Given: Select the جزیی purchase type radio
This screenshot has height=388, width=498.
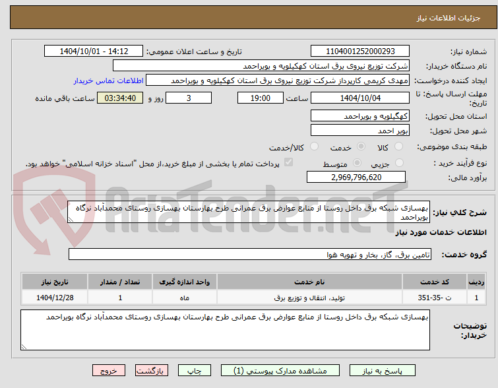Looking at the screenshot, I should (x=399, y=163).
